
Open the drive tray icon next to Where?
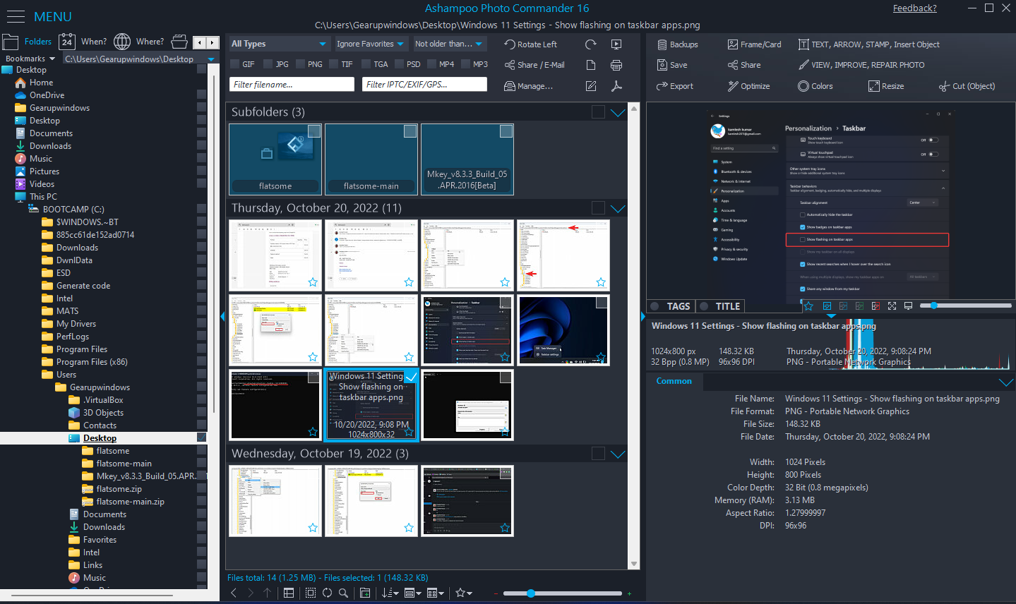179,42
